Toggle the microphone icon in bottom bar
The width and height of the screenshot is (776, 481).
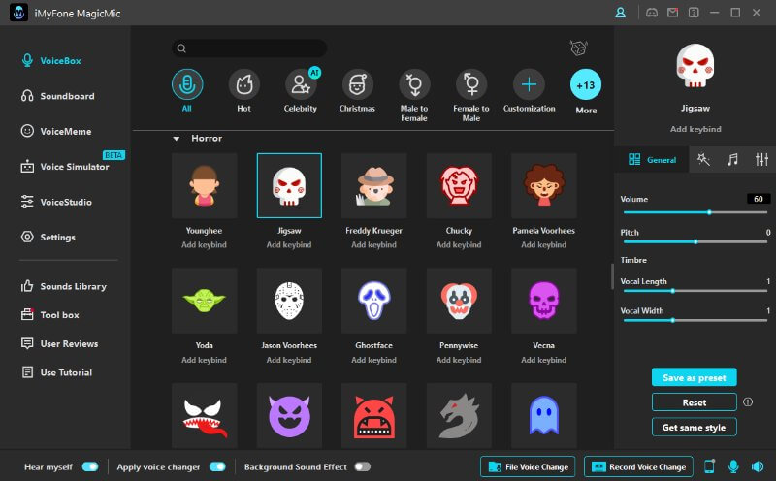[733, 466]
